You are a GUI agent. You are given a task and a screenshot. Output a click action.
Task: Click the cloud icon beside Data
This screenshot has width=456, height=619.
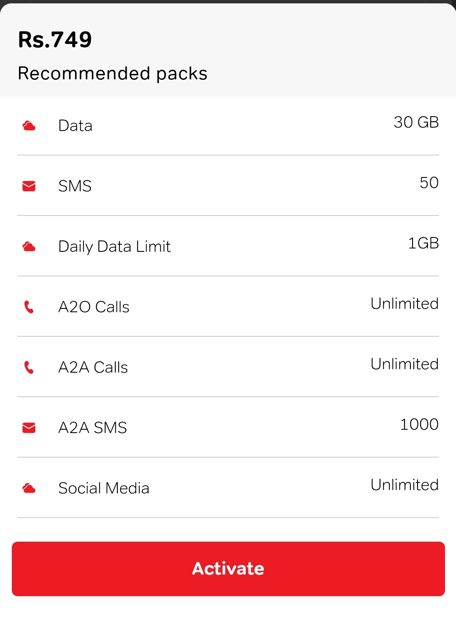(29, 125)
